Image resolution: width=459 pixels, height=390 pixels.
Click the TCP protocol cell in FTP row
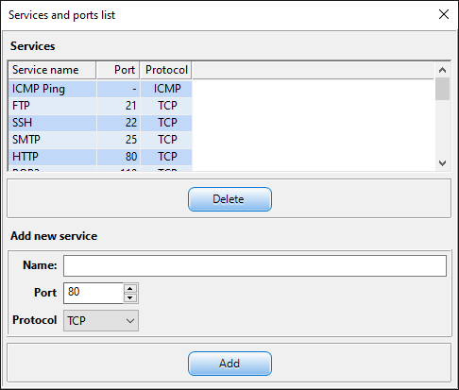(x=166, y=106)
